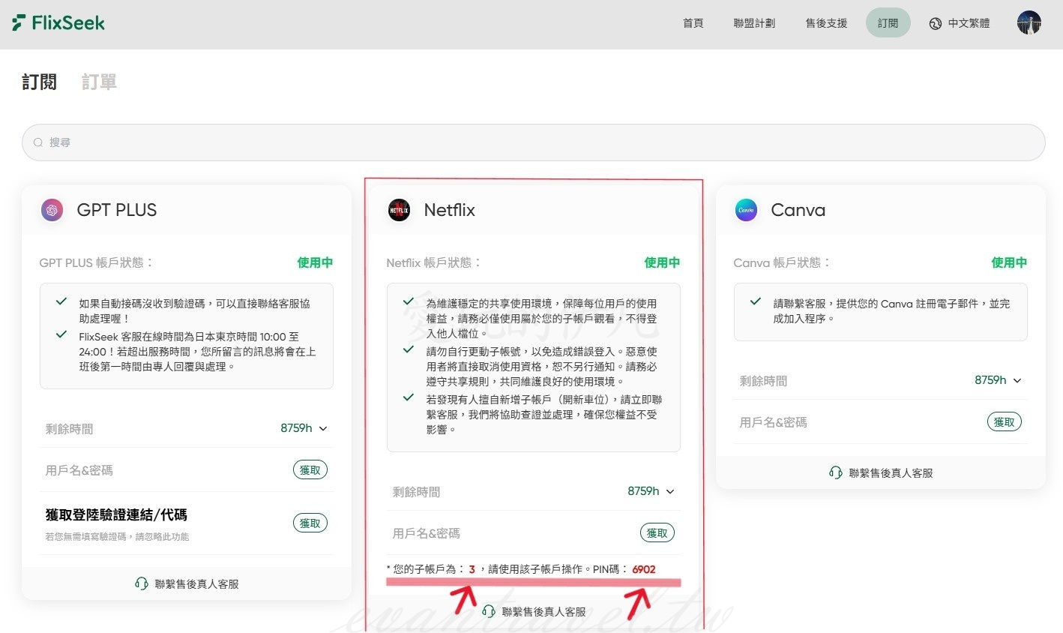Focus the 搜尋 search field

point(533,142)
